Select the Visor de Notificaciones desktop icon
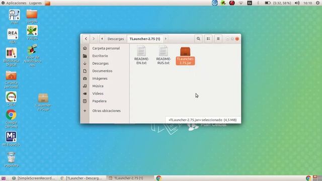Screen dimensions: 322x181 click(32, 56)
